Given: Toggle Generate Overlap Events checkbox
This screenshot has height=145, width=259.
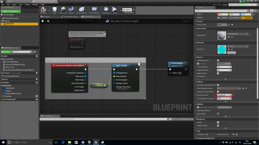Looking at the screenshot, I should pyautogui.click(x=218, y=92).
